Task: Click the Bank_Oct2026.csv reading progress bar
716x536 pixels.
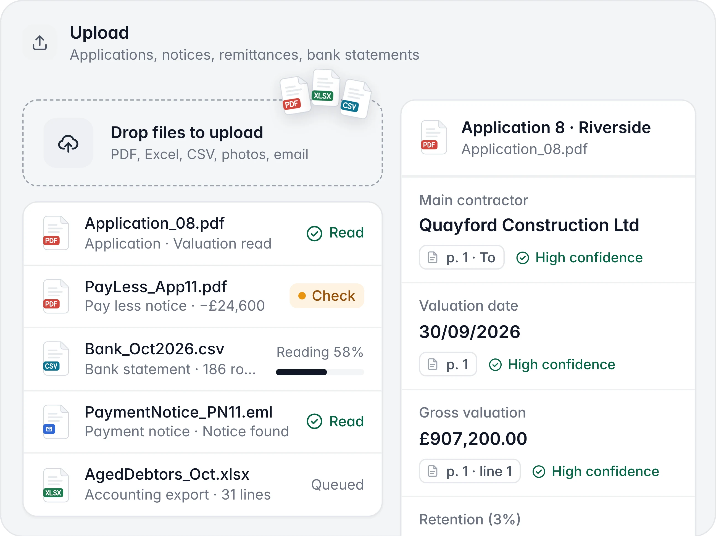Action: [320, 372]
